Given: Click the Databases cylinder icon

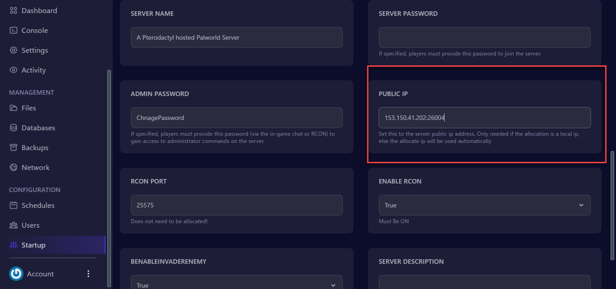Looking at the screenshot, I should click(x=14, y=128).
